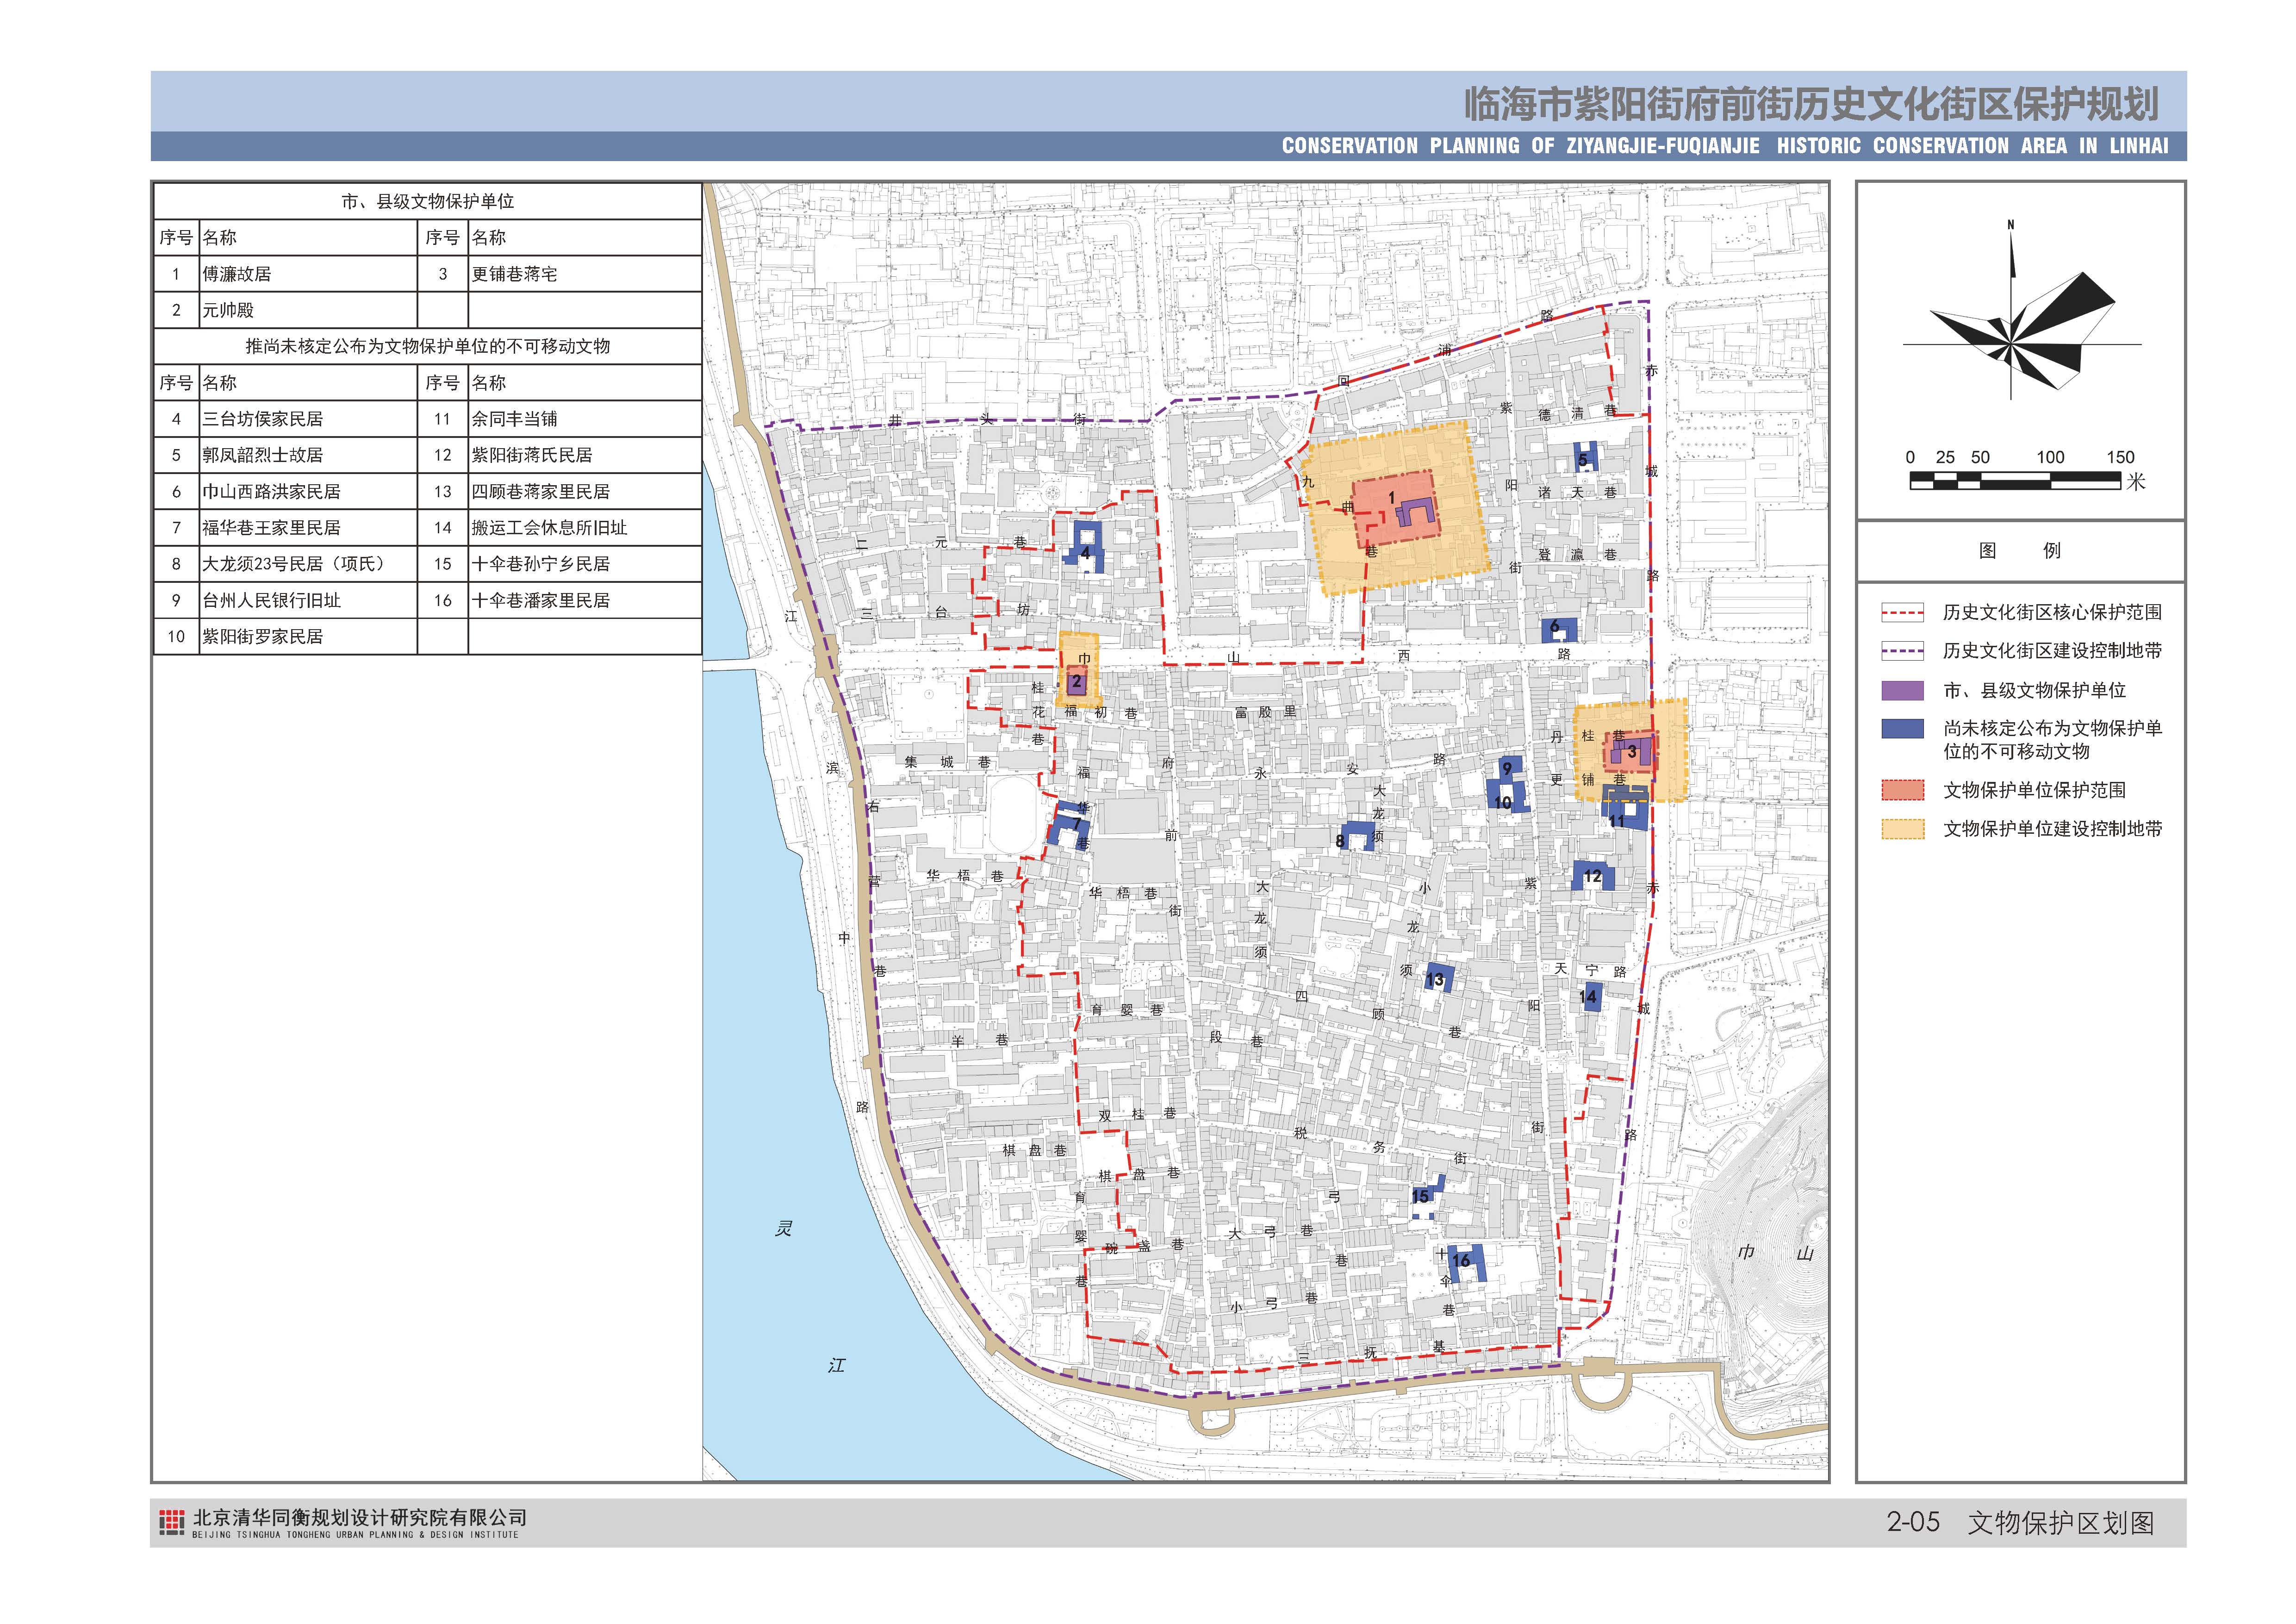Select map marker 1 purple building

pyautogui.click(x=1417, y=513)
